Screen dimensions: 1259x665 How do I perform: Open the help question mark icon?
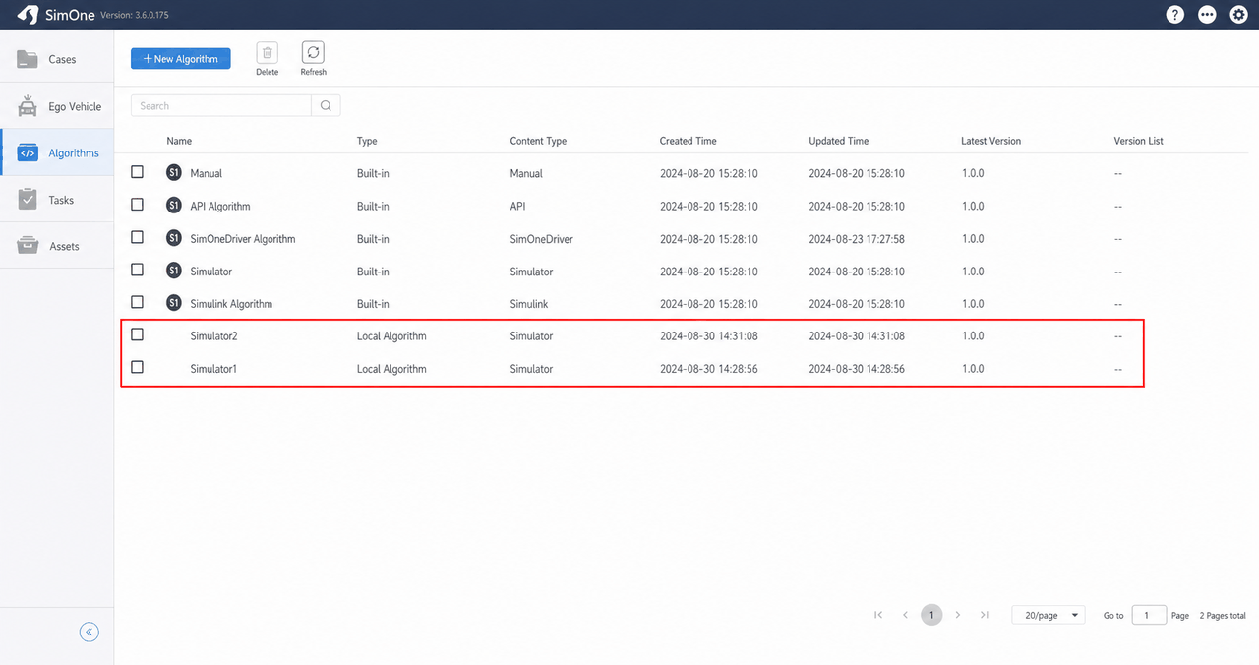pos(1175,15)
